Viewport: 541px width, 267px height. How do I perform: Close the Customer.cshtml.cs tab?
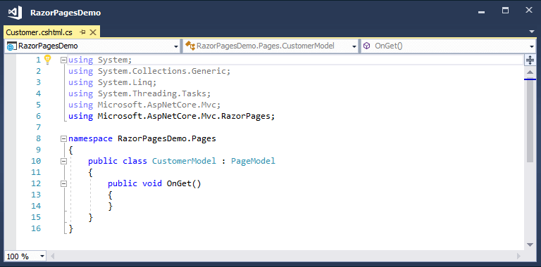93,32
